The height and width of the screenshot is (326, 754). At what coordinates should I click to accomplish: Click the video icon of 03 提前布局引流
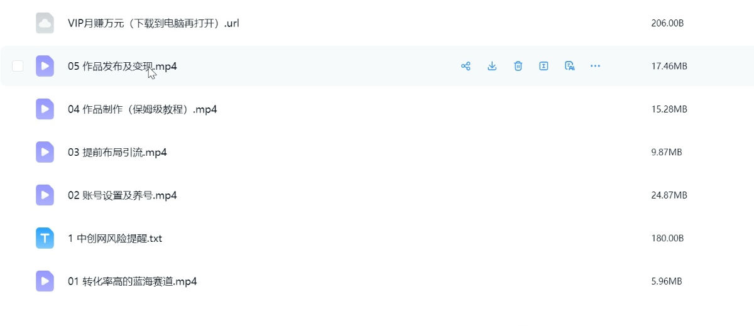coord(45,152)
